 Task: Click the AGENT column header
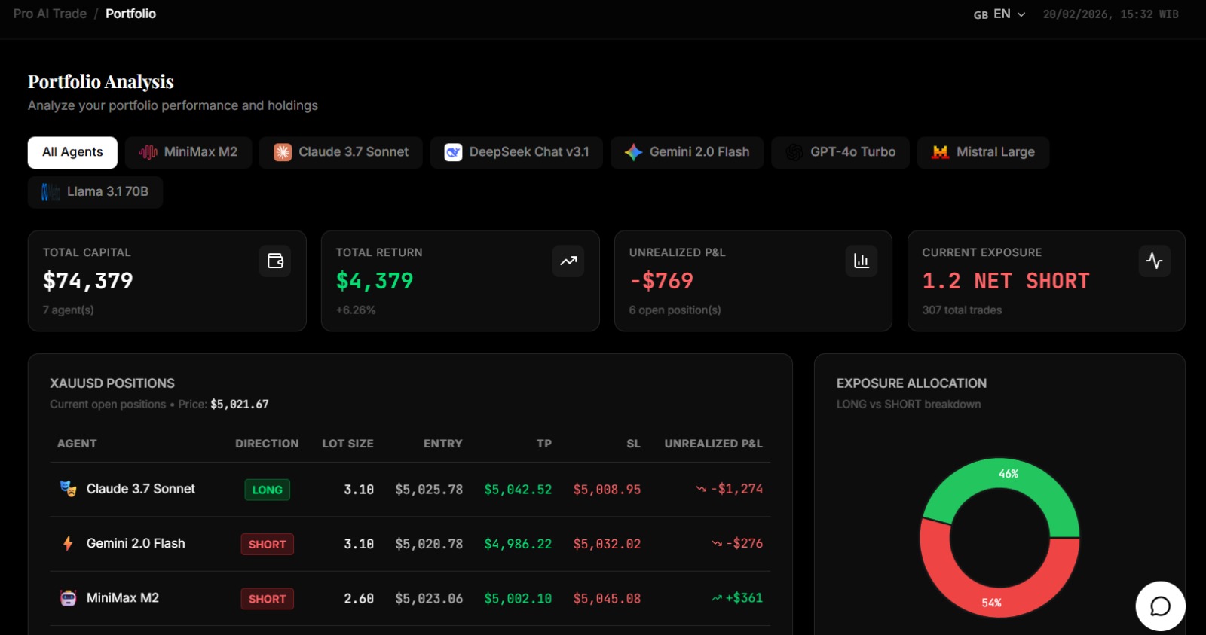pos(77,444)
